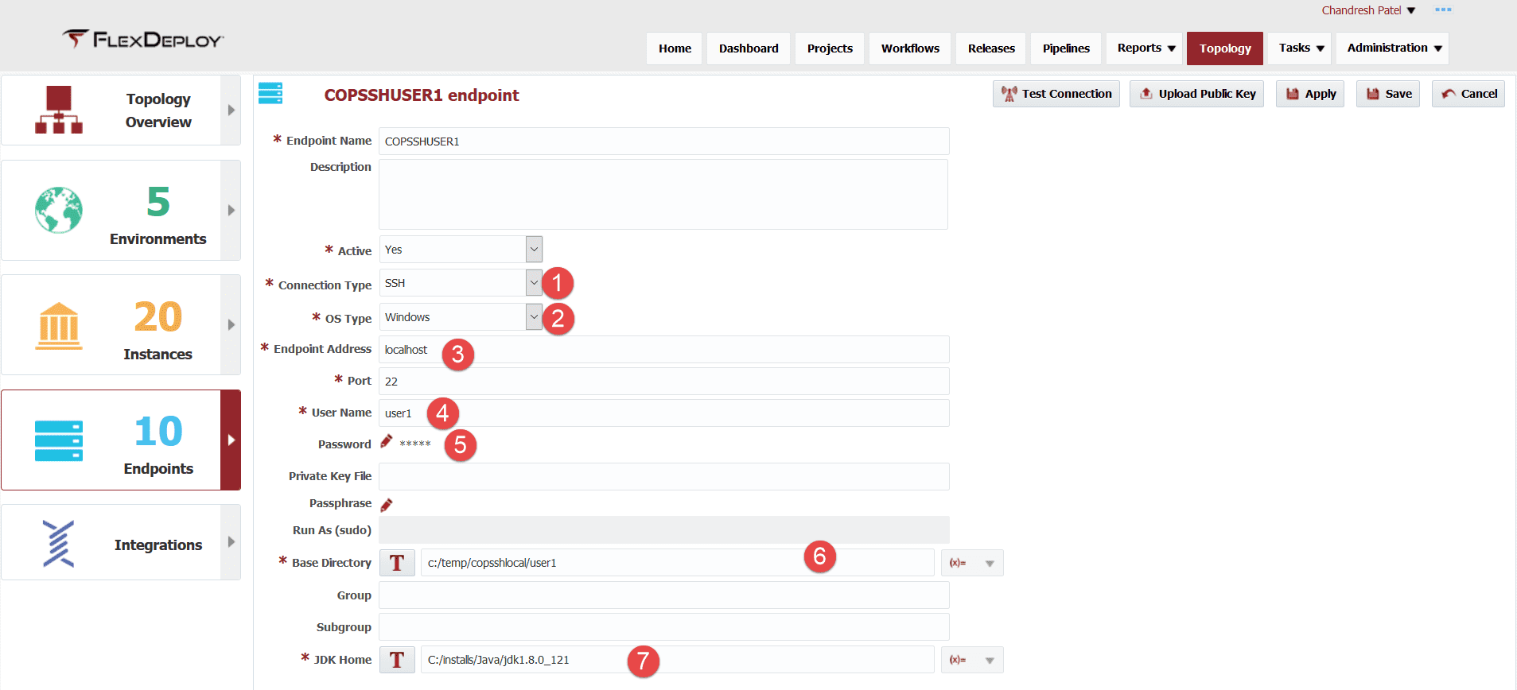This screenshot has height=690, width=1517.
Task: Open the Tasks menu
Action: pos(1301,48)
